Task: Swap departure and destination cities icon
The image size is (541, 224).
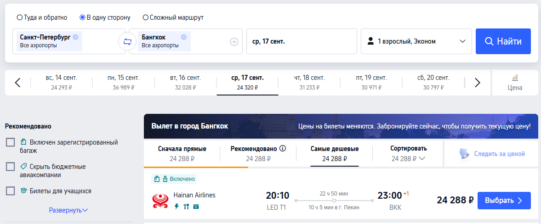Action: click(x=127, y=42)
